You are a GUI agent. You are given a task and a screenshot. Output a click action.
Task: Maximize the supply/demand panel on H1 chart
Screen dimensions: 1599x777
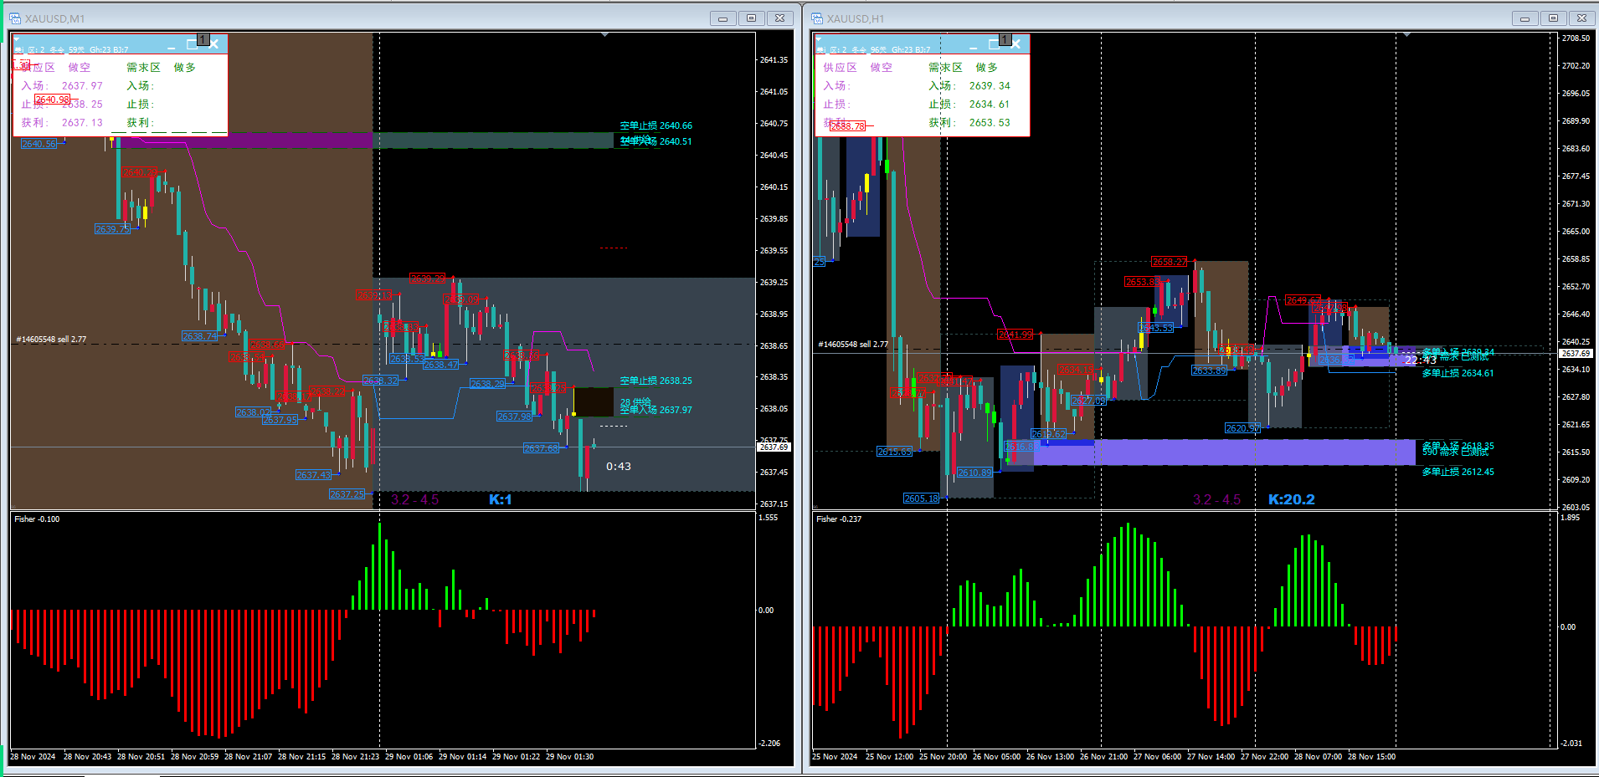pos(994,43)
